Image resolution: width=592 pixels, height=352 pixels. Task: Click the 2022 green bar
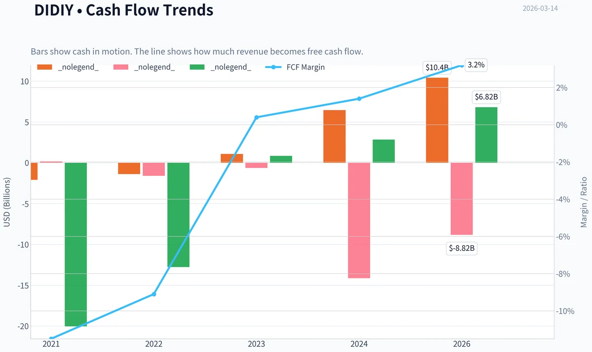click(x=179, y=215)
